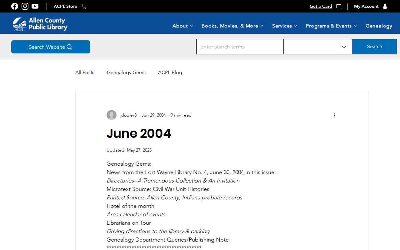
Task: Click the Directories--A Tremendous Collection line
Action: (x=173, y=181)
